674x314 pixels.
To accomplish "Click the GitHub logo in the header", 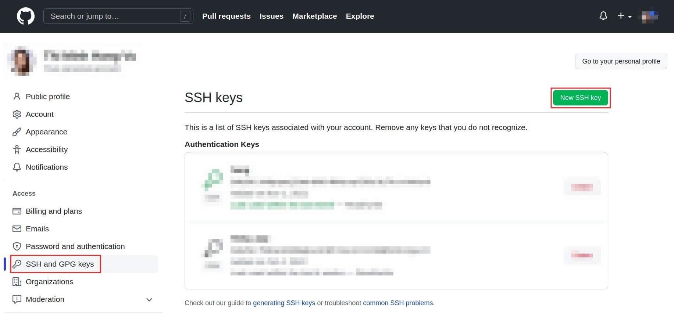I will click(x=25, y=16).
